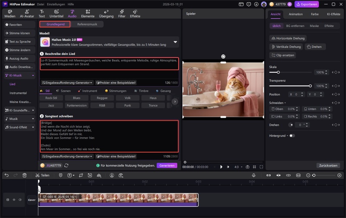This screenshot has height=218, width=346.
Task: Click the microphone record icon above timeline
Action: coord(254,175)
